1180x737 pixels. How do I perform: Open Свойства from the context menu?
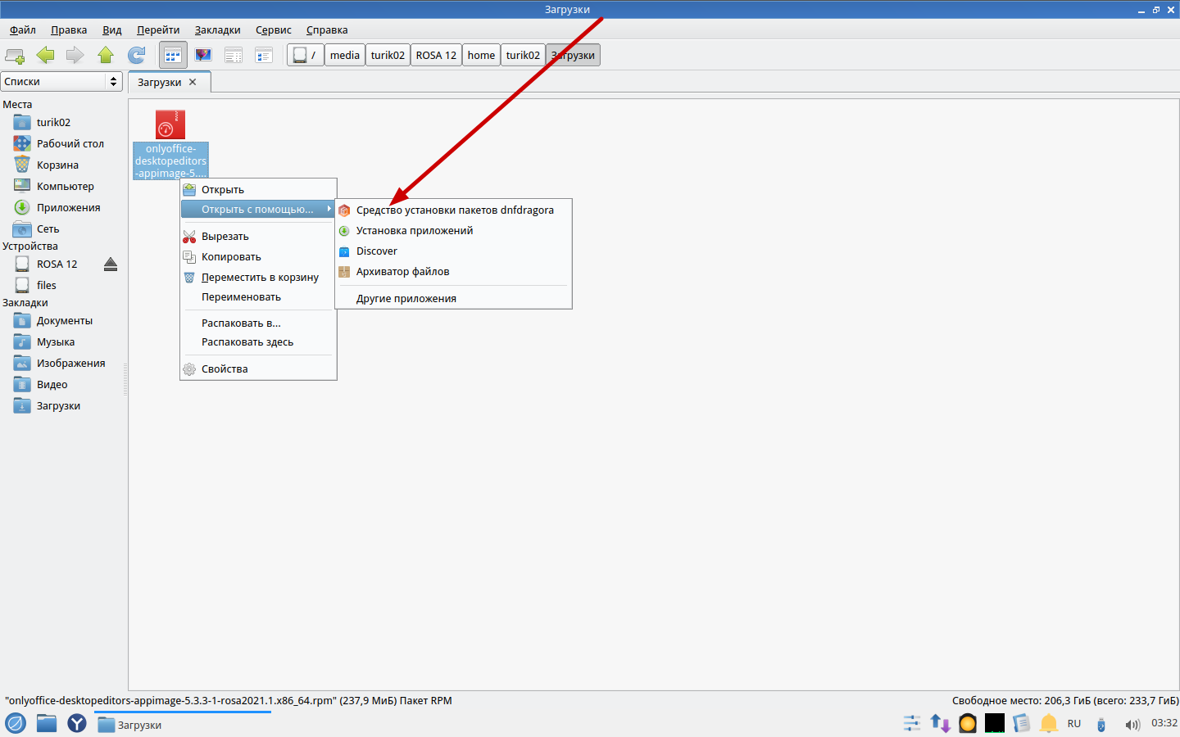pyautogui.click(x=258, y=369)
